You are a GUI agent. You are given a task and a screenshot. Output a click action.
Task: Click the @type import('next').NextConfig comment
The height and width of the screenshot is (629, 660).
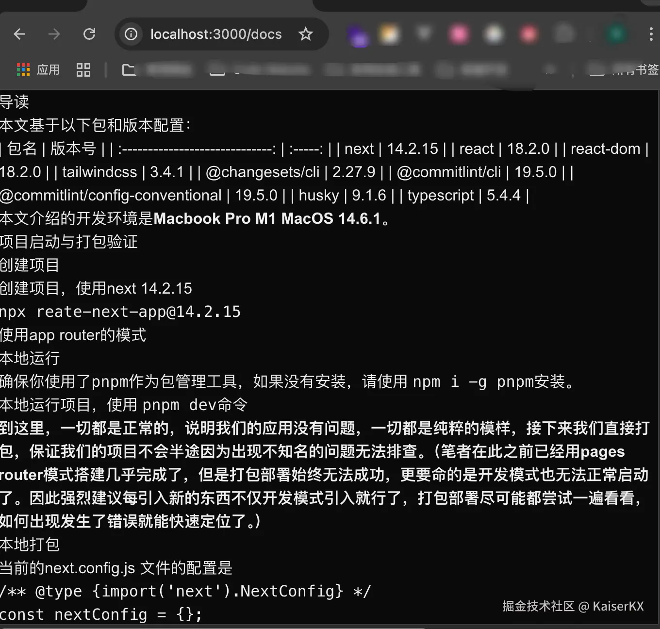pos(186,591)
